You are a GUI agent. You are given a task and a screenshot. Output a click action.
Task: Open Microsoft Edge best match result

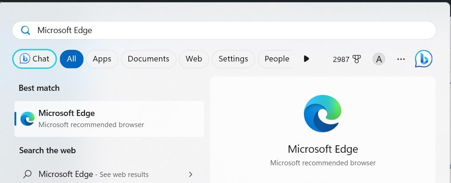pyautogui.click(x=109, y=119)
